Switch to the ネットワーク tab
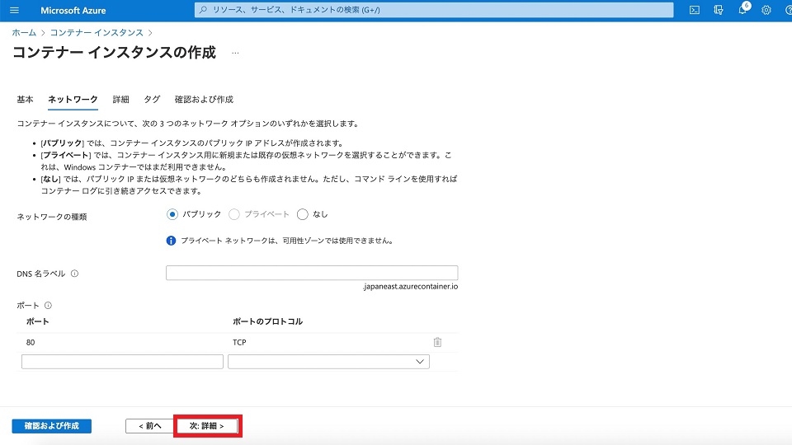 (x=73, y=100)
